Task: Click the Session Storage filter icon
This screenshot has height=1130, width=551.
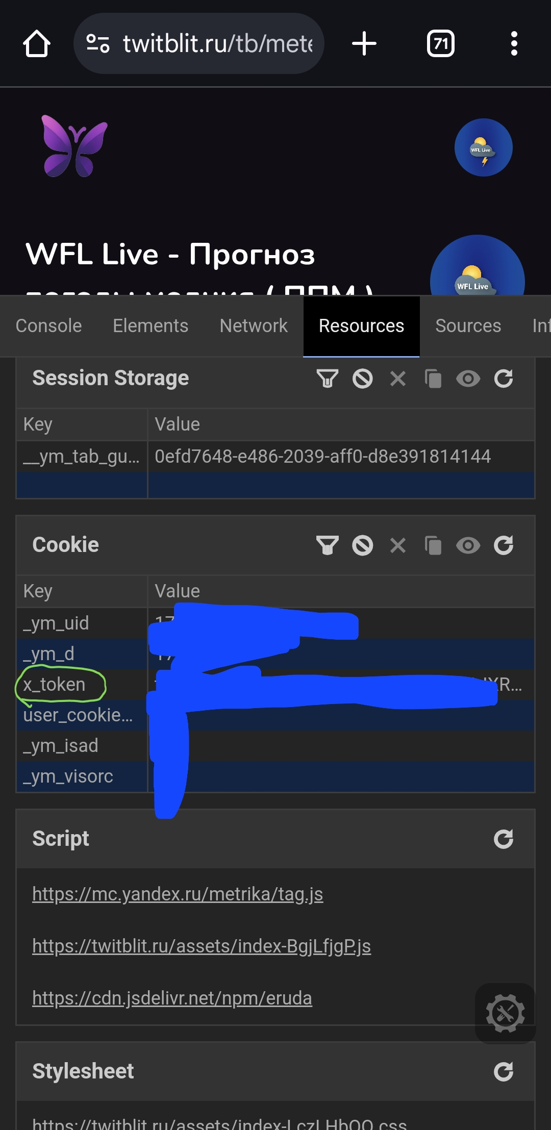Action: [328, 379]
